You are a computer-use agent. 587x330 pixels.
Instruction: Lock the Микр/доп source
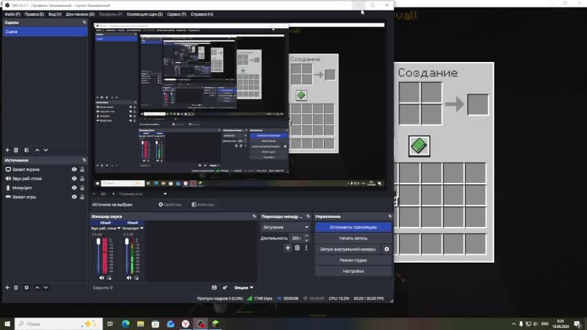click(82, 188)
